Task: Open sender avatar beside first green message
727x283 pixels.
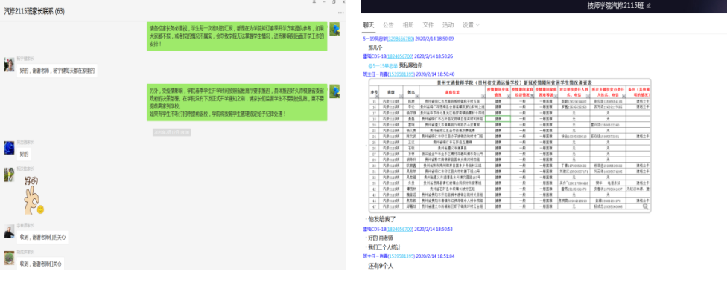Action: (x=334, y=29)
